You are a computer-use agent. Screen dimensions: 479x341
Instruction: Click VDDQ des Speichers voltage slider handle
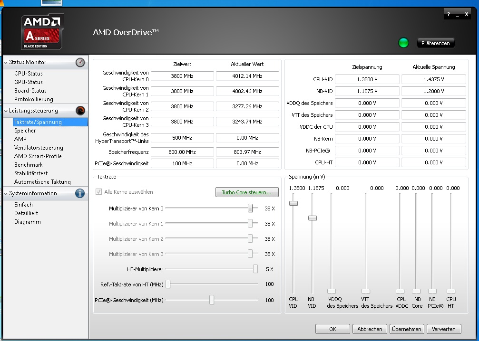coord(332,291)
